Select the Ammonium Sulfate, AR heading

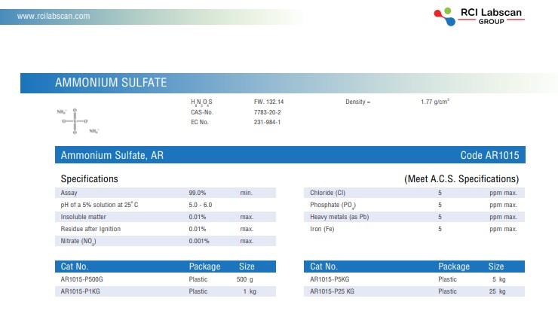click(x=111, y=155)
